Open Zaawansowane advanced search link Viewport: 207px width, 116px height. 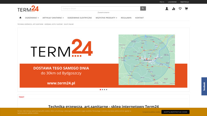pyautogui.click(x=103, y=12)
